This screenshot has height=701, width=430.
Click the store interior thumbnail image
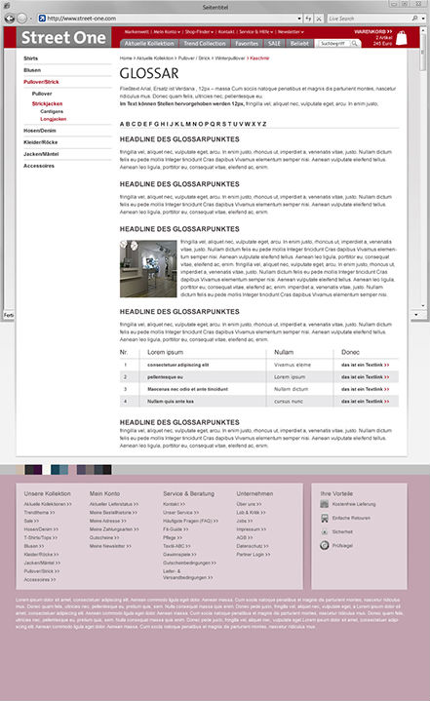(148, 269)
